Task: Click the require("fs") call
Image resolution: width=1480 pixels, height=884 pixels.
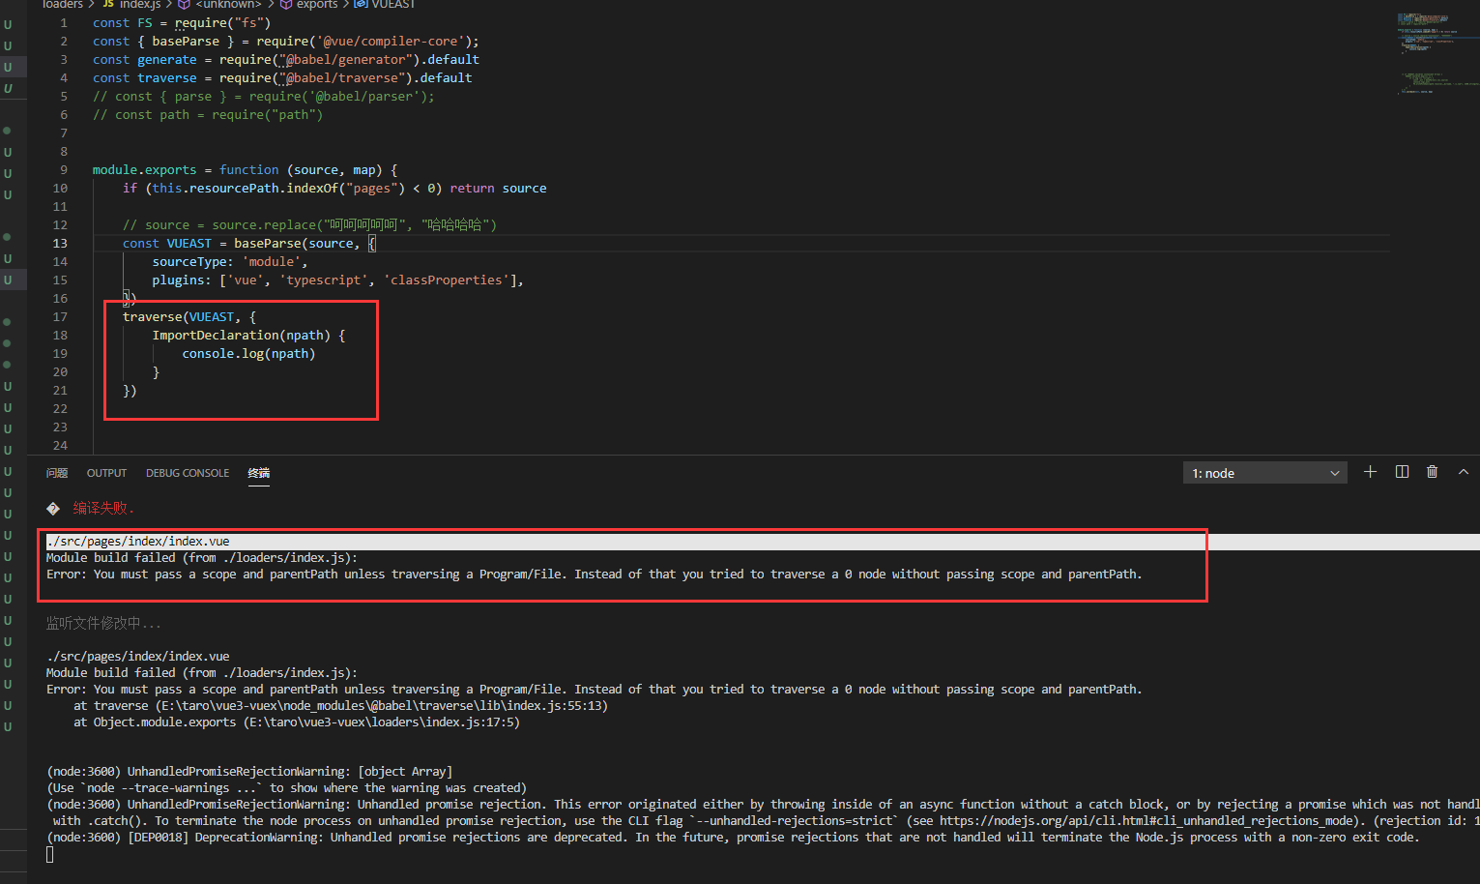Action: (222, 23)
